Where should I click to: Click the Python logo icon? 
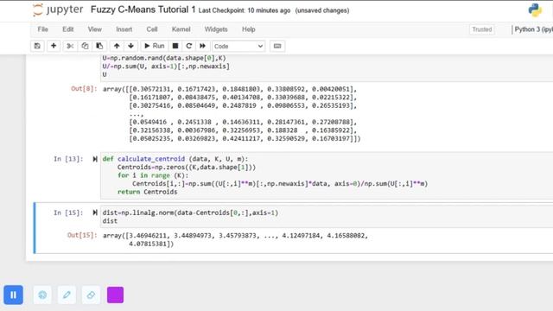pos(535,10)
